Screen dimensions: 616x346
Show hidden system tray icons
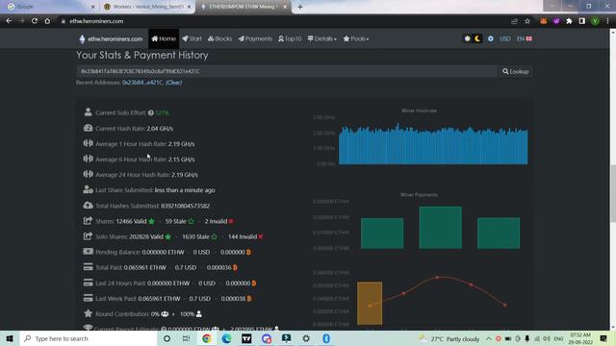[489, 338]
